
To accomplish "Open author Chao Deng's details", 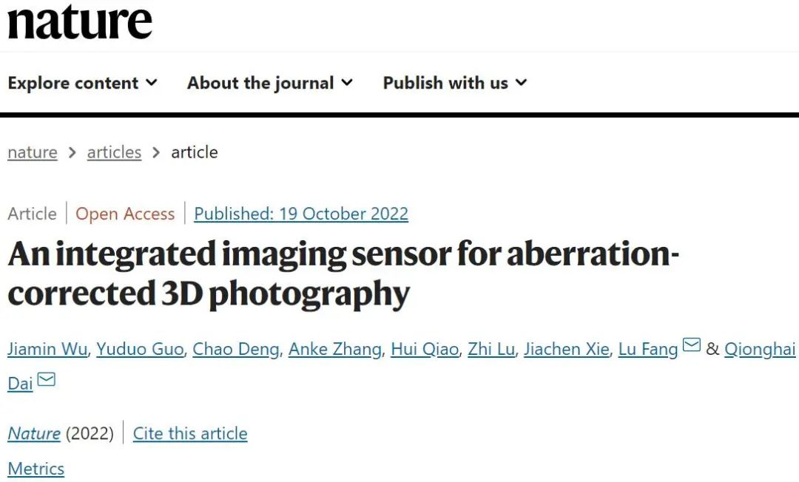I will pyautogui.click(x=236, y=349).
